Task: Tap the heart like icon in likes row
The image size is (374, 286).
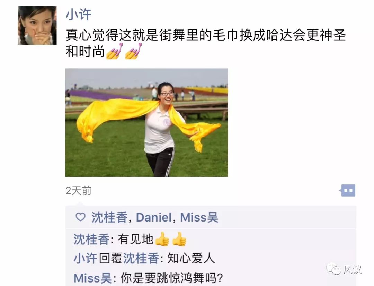Action: (x=80, y=217)
